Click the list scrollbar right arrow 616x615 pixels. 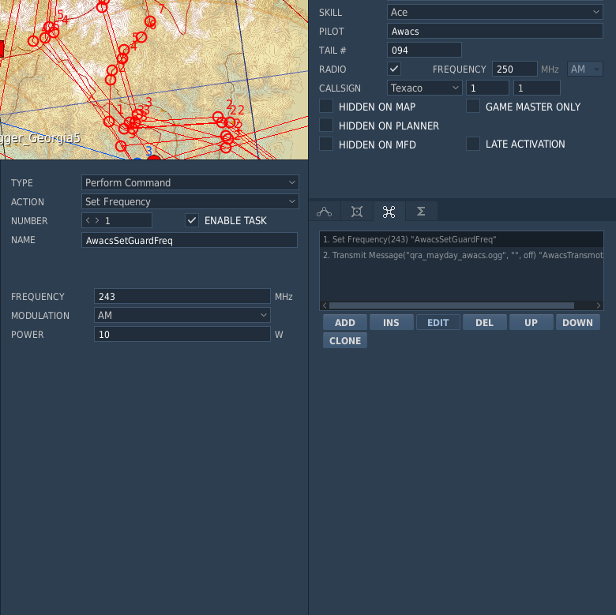[599, 306]
